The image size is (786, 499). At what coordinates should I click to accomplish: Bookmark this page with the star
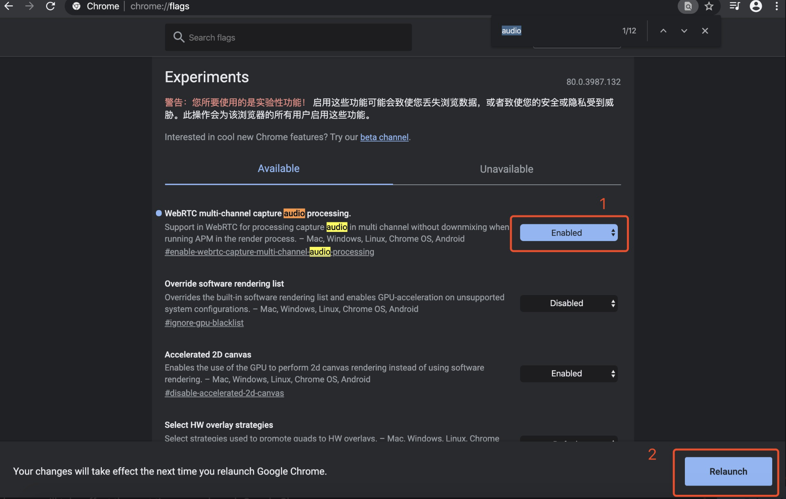709,6
